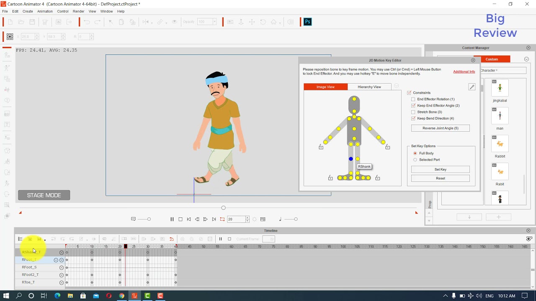Open the Marketplace shopping cart icon
Image resolution: width=536 pixels, height=301 pixels.
(x=45, y=22)
